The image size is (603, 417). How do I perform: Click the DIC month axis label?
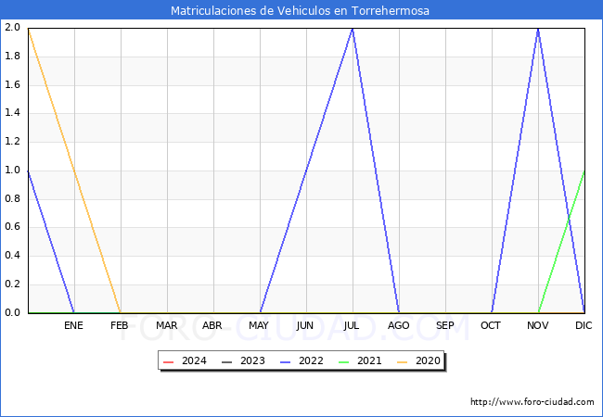[x=584, y=325]
